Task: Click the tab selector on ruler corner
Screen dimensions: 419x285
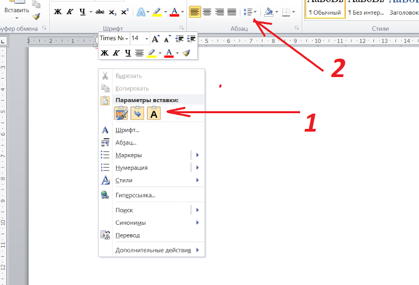Action: 3,41
